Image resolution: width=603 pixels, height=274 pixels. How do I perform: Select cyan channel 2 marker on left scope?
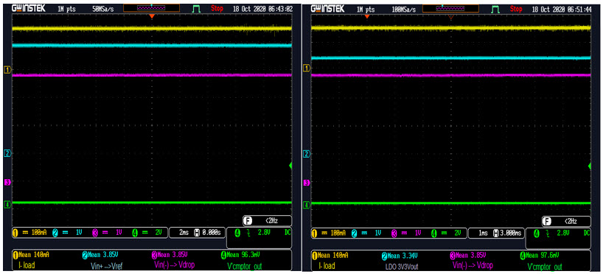click(x=7, y=153)
